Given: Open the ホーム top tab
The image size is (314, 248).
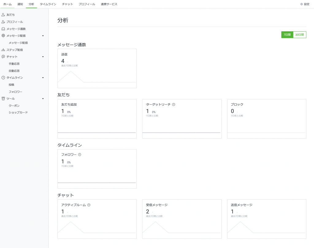Looking at the screenshot, I should click(7, 4).
